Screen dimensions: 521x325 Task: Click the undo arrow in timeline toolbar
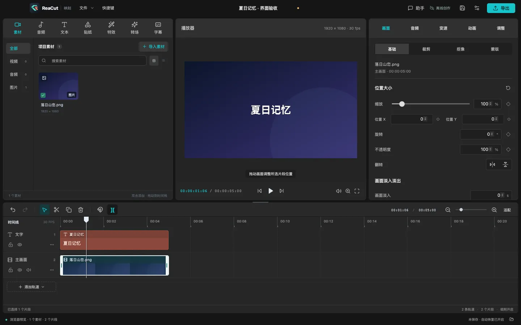click(13, 210)
